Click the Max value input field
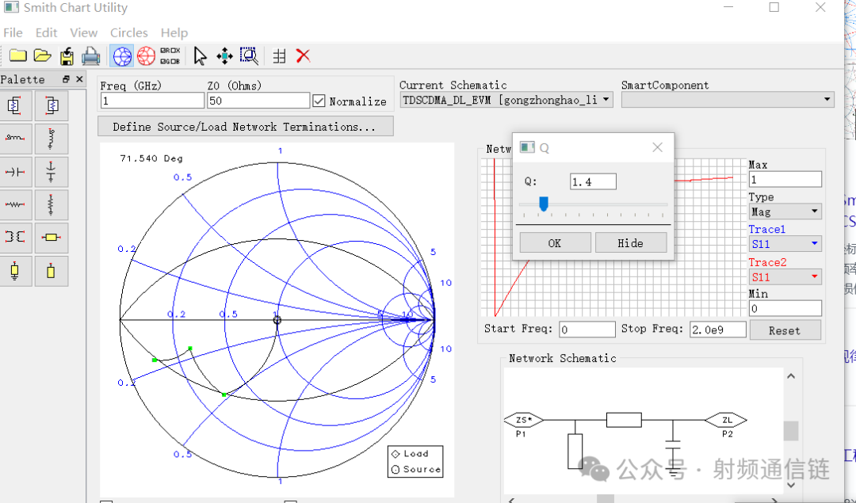Viewport: 856px width, 503px height. click(x=785, y=180)
